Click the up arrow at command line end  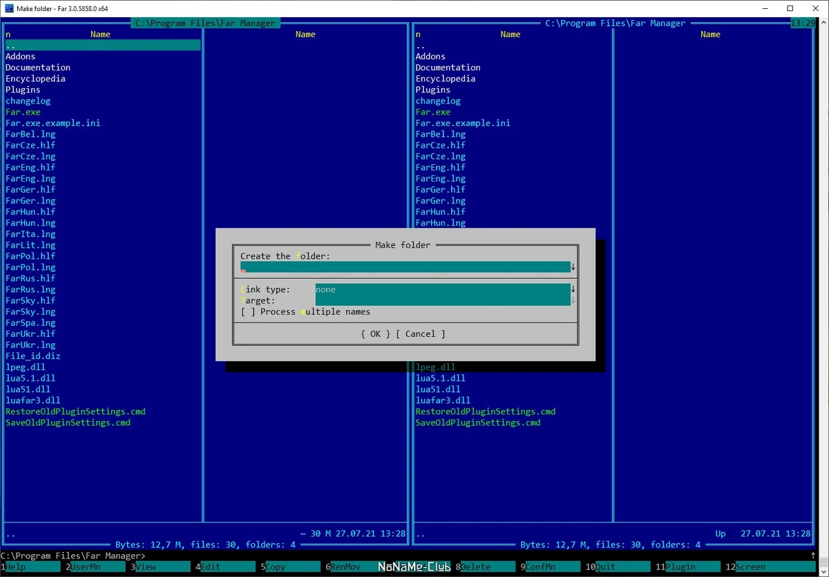(x=812, y=555)
